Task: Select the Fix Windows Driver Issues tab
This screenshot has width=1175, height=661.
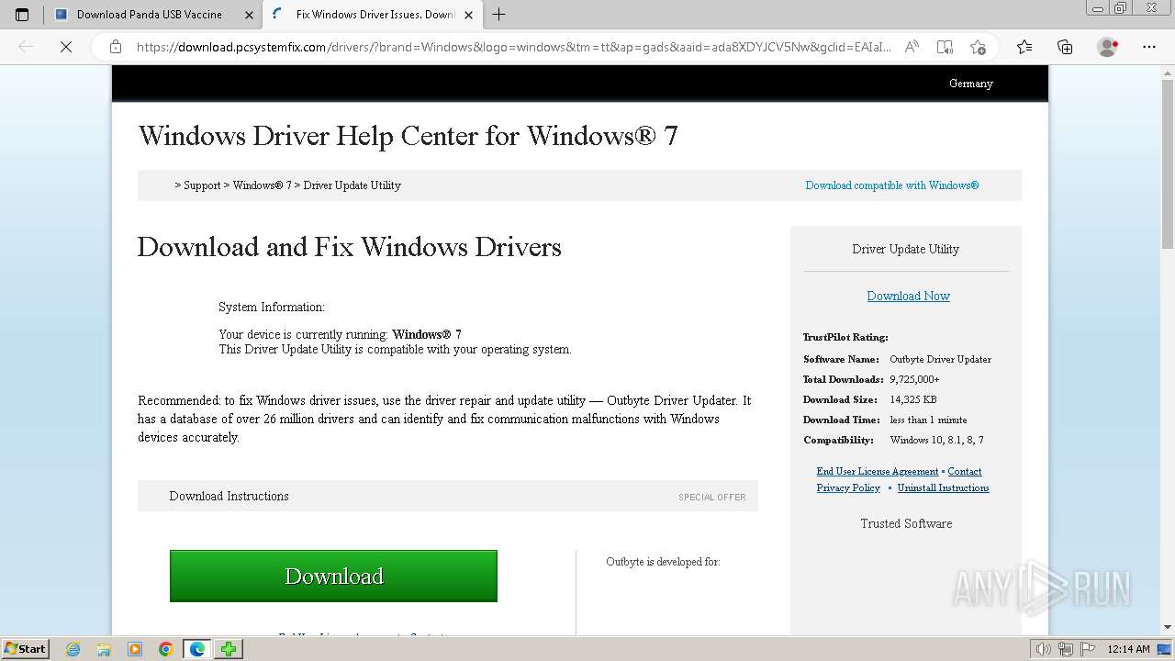Action: click(374, 15)
